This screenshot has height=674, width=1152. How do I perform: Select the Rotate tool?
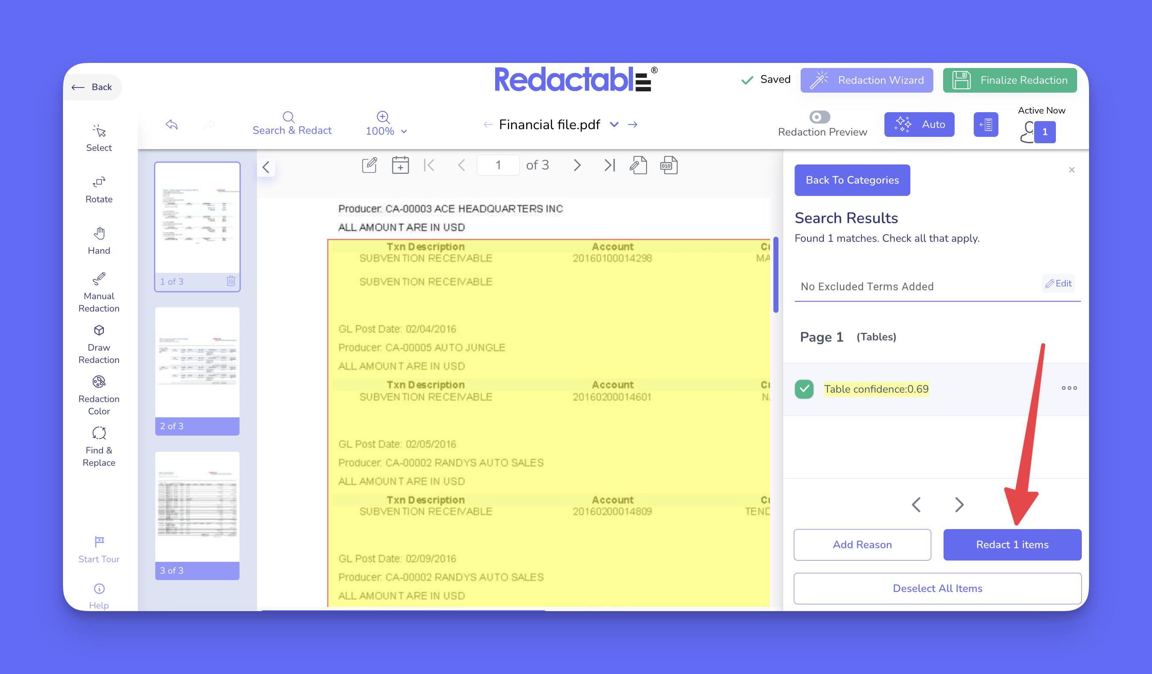pyautogui.click(x=99, y=189)
